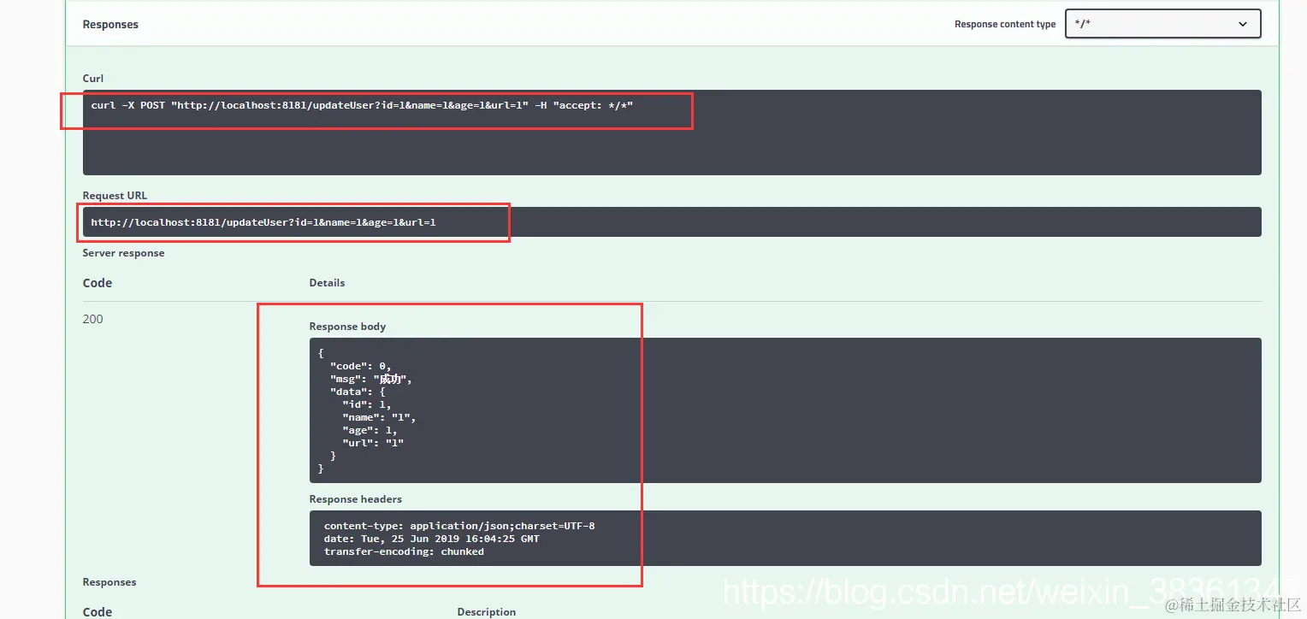This screenshot has height=619, width=1307.
Task: Click the "name": "1" line in response body
Action: click(x=379, y=417)
